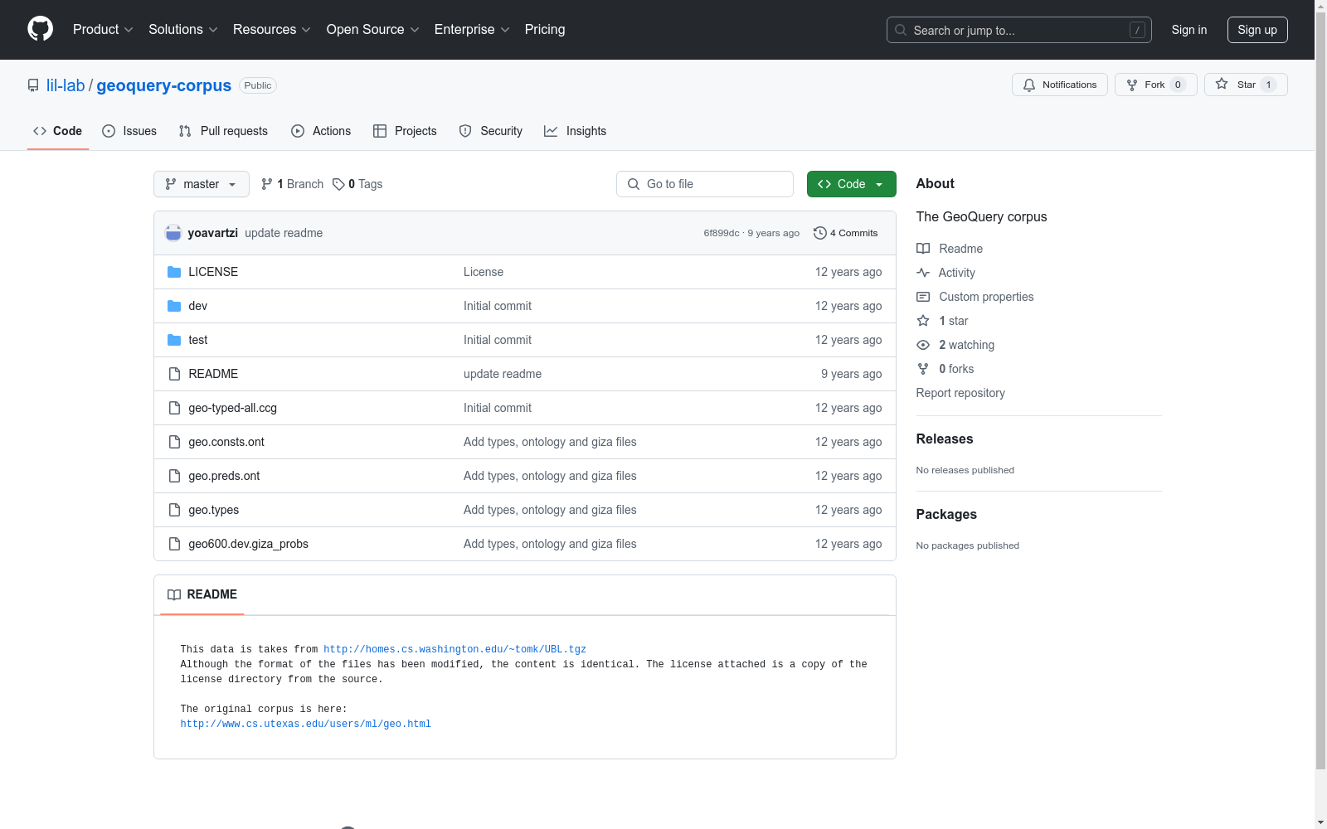Open the Insights tab
The width and height of the screenshot is (1327, 829).
pos(576,131)
